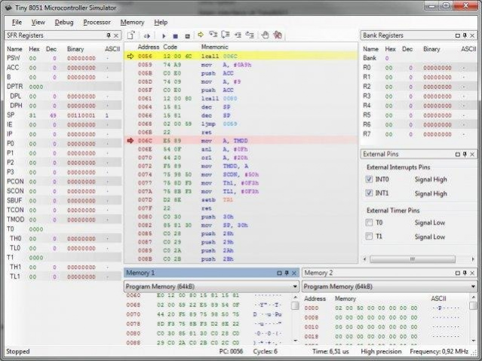Click the step out toolbar icon
The width and height of the screenshot is (482, 361).
click(x=238, y=35)
